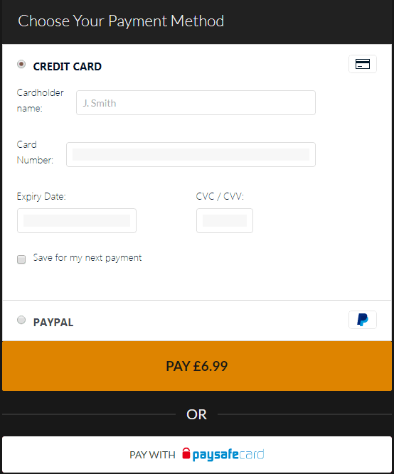Tick the Save for my next payment checkbox
The image size is (394, 474).
click(x=21, y=259)
